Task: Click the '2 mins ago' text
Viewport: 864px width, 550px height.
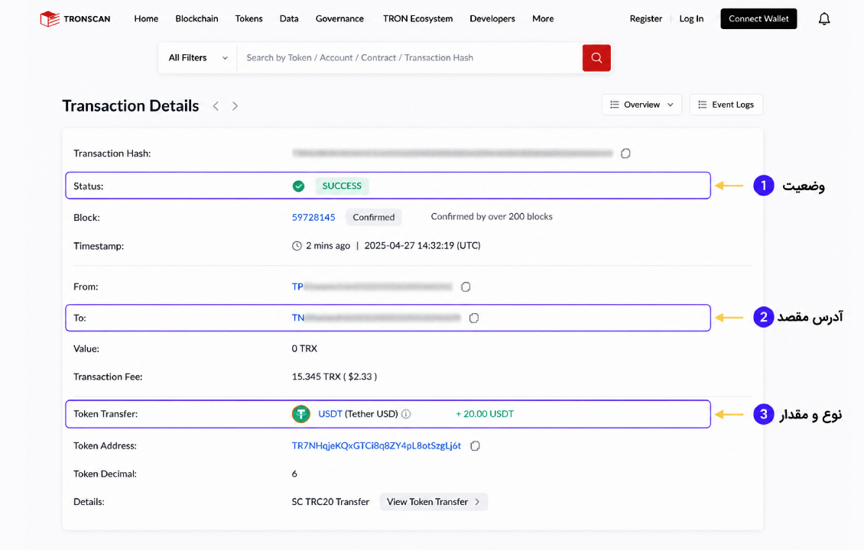Action: (328, 245)
